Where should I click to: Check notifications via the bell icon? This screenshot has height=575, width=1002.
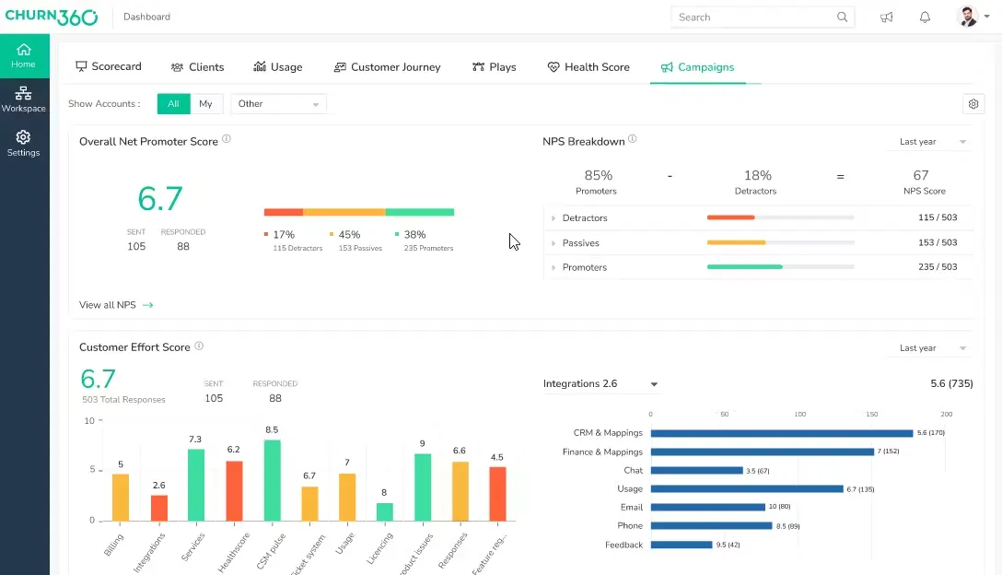coord(925,17)
